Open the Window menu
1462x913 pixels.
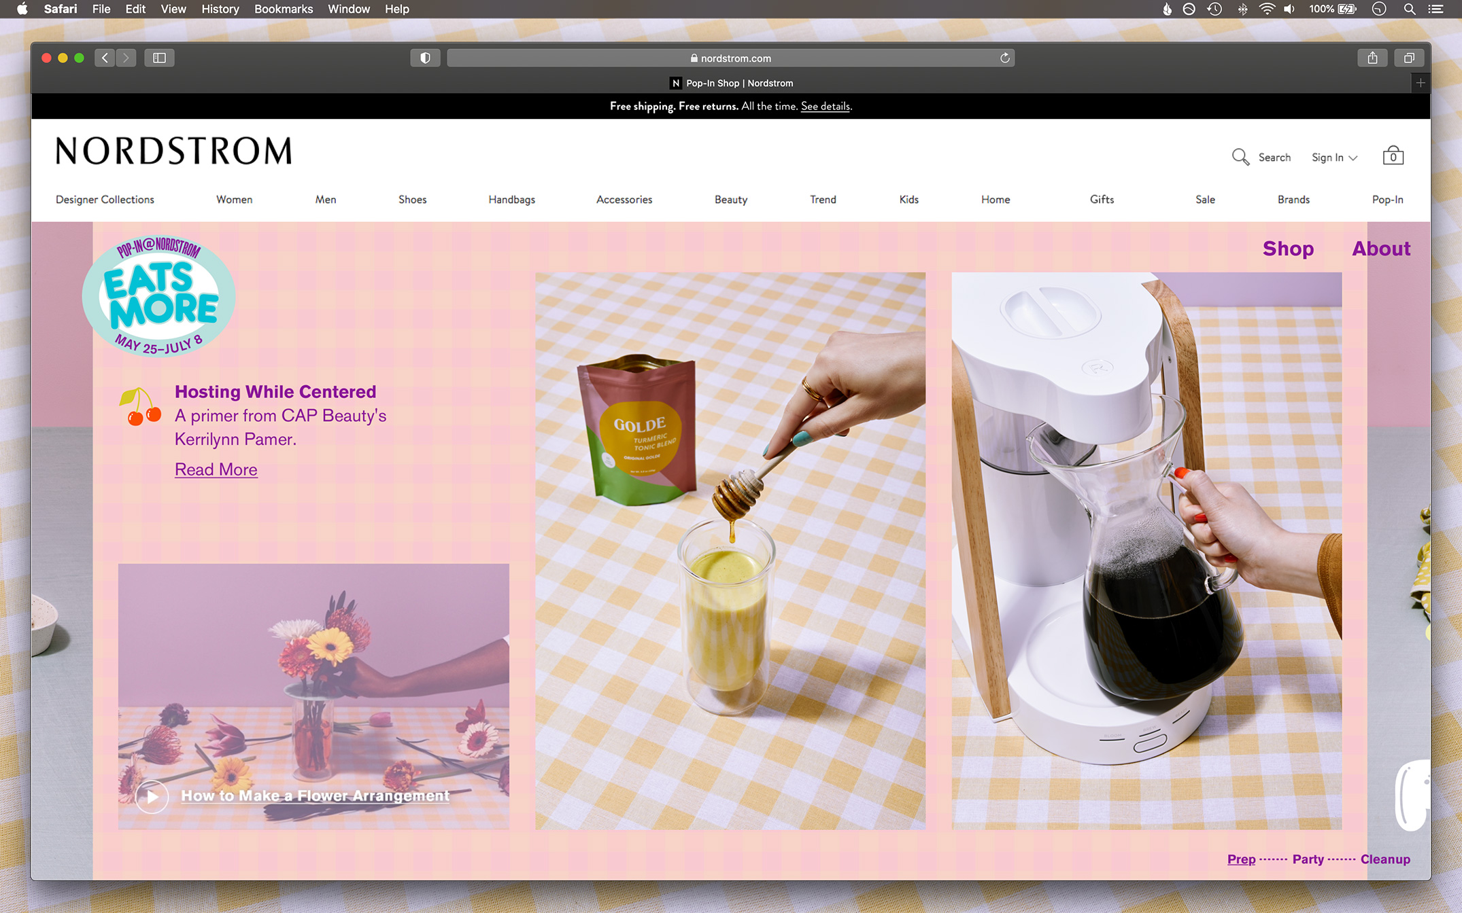click(349, 9)
